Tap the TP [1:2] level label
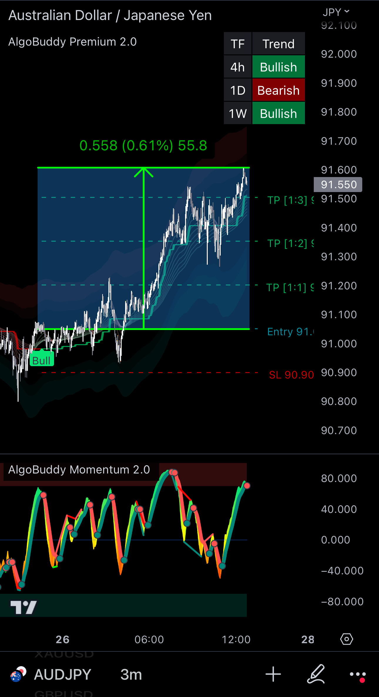The width and height of the screenshot is (379, 697). [290, 244]
